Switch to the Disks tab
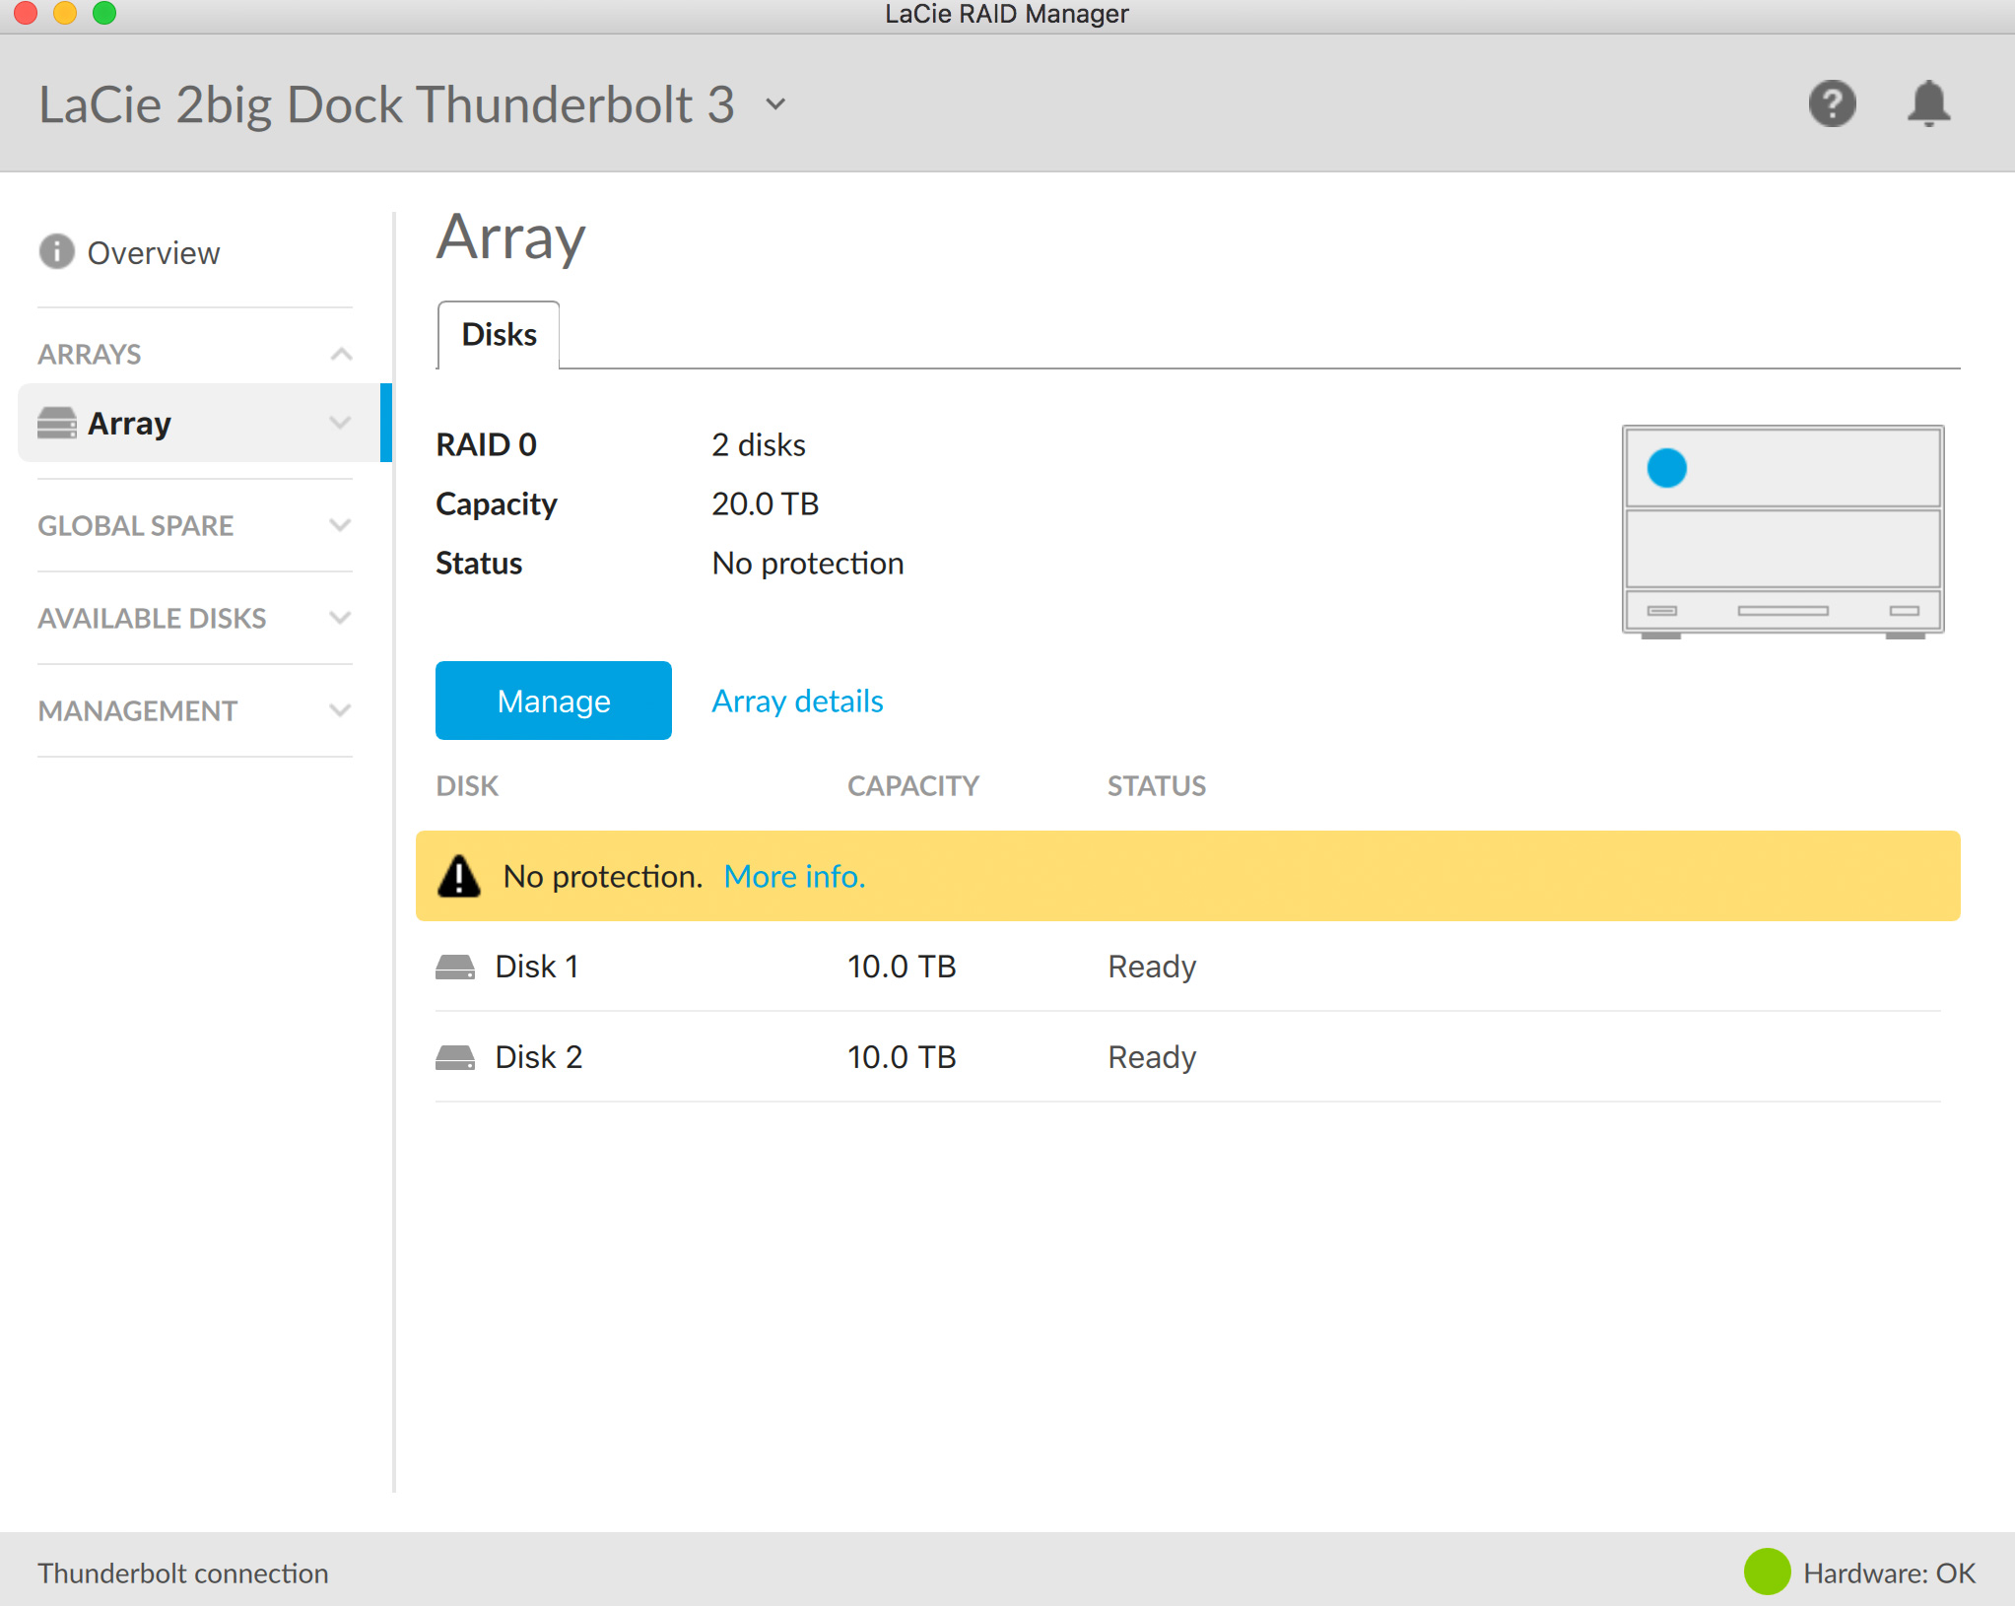The width and height of the screenshot is (2015, 1606). click(x=499, y=335)
